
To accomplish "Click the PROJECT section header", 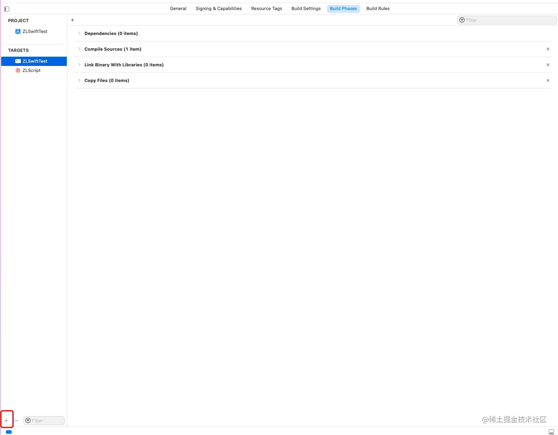I will (19, 21).
